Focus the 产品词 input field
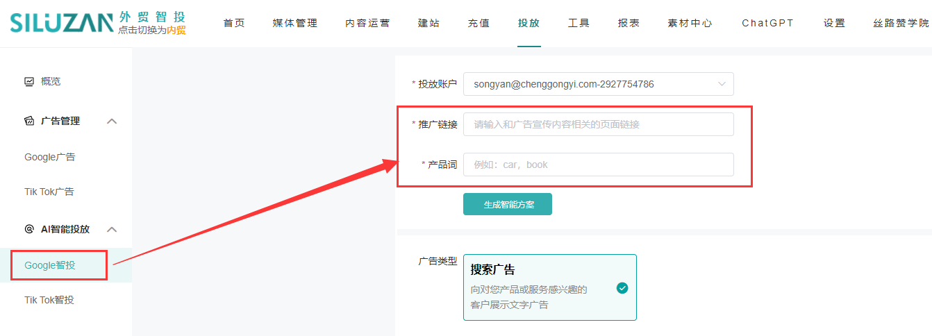This screenshot has height=336, width=932. pyautogui.click(x=598, y=165)
